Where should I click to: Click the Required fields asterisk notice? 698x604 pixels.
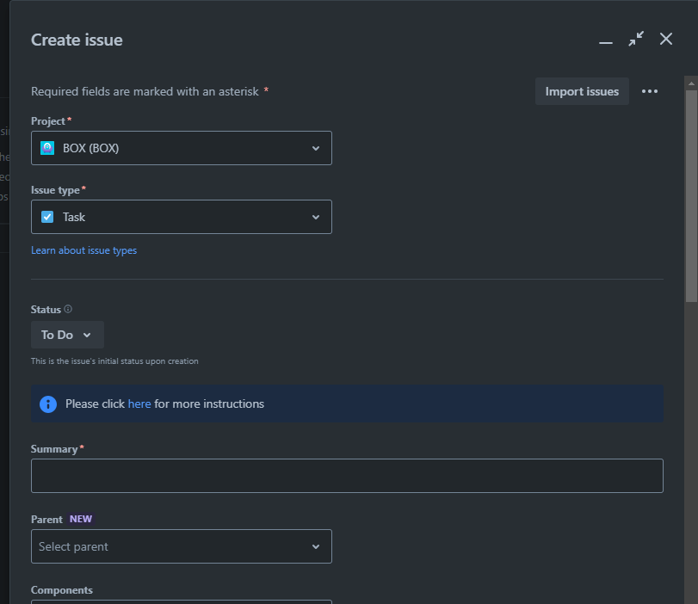pos(150,91)
